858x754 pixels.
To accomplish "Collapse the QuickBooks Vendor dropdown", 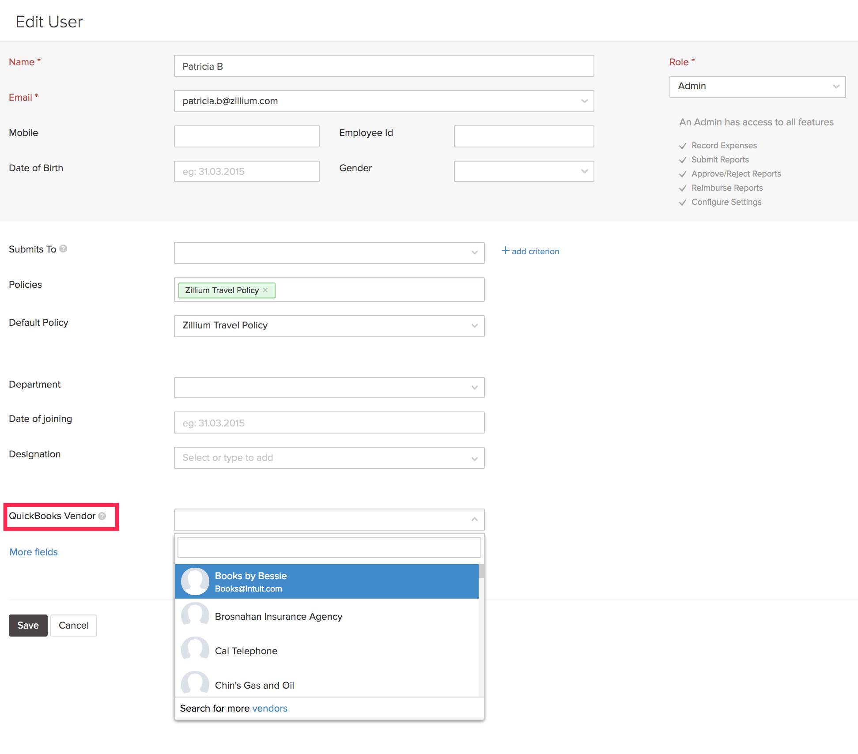I will [x=474, y=519].
